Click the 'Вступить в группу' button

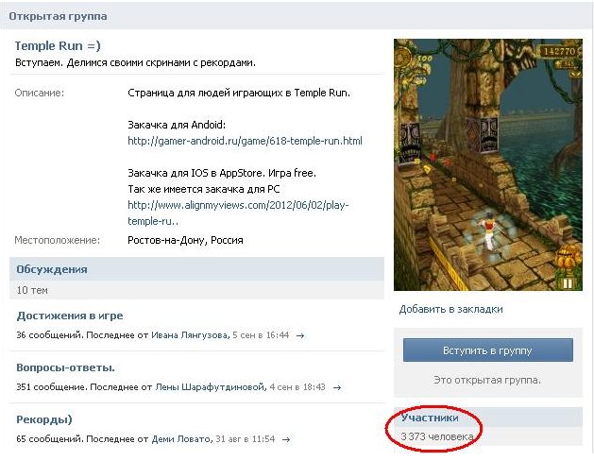coord(488,350)
